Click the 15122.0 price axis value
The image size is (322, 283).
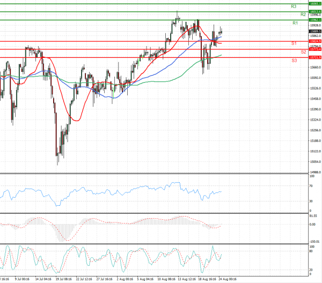pos(316,151)
